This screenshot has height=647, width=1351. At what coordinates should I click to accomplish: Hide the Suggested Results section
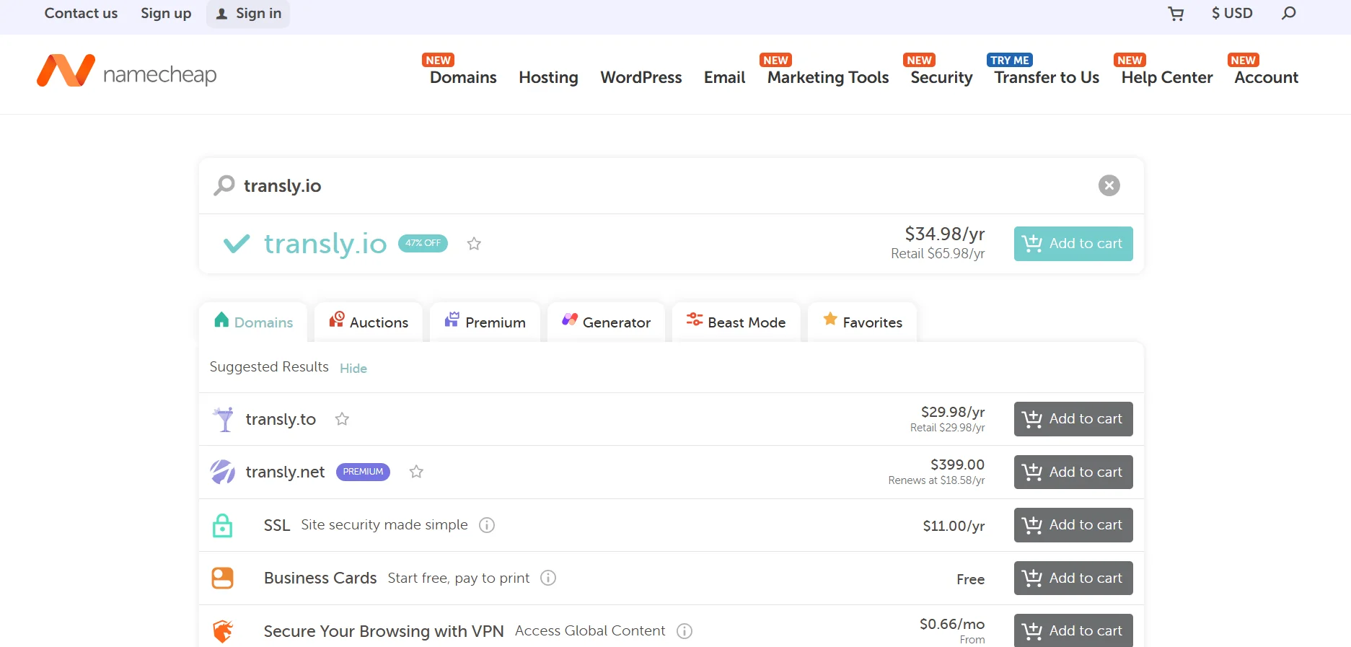353,368
